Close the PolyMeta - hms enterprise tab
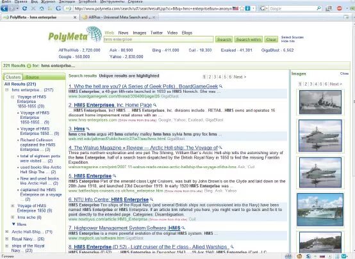This screenshot has height=259, width=355. (x=75, y=17)
